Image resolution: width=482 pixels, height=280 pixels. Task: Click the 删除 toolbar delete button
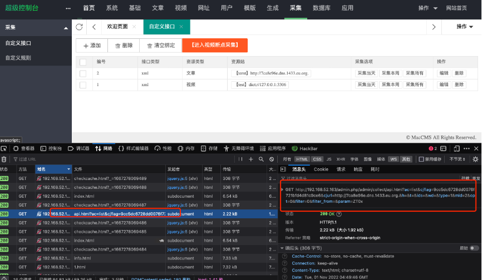click(124, 46)
